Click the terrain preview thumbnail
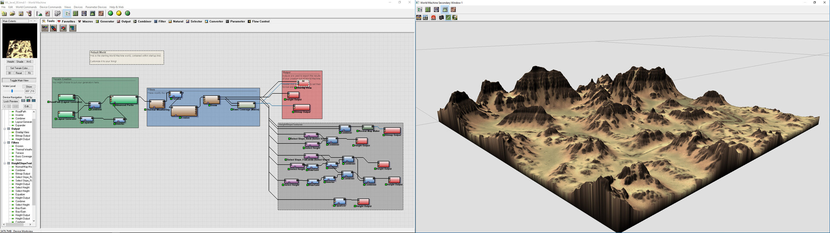The width and height of the screenshot is (830, 233). [x=20, y=41]
